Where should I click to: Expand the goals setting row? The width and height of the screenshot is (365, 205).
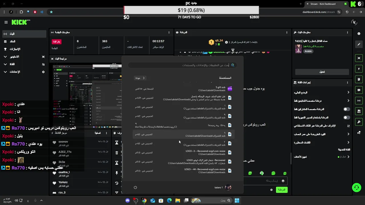pos(322,157)
